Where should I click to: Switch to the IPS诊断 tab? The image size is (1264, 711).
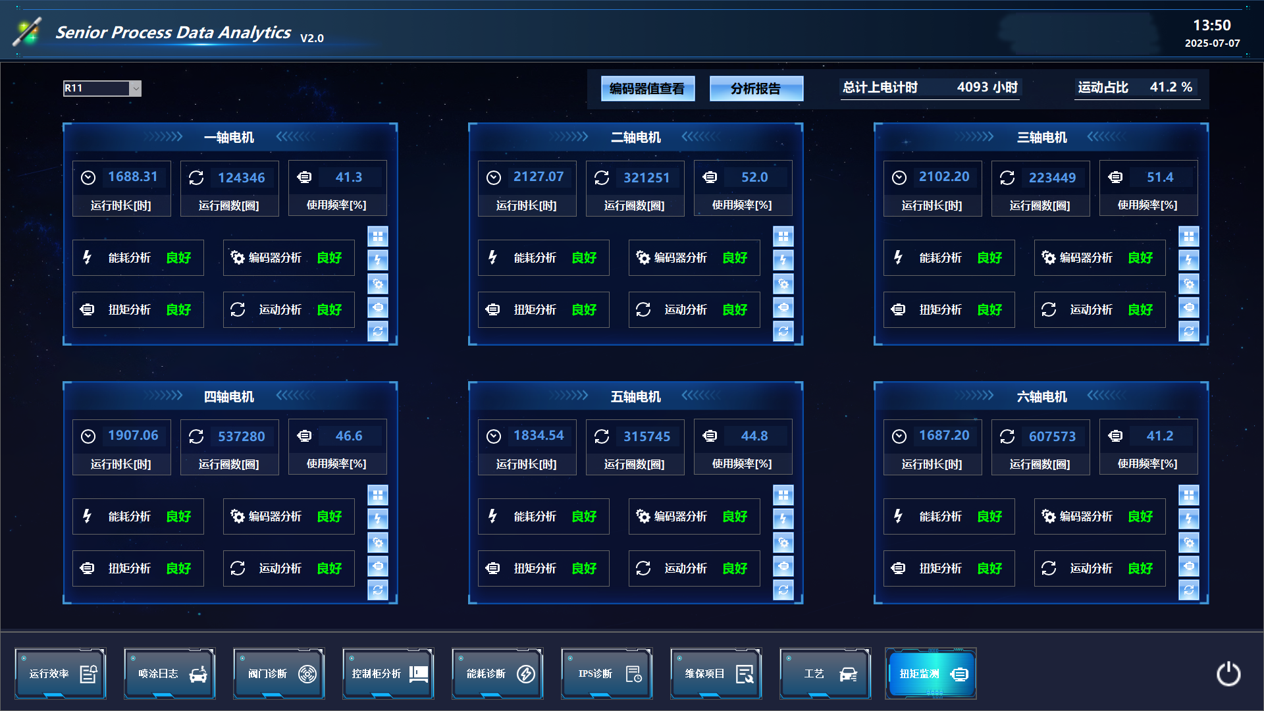[x=607, y=673]
